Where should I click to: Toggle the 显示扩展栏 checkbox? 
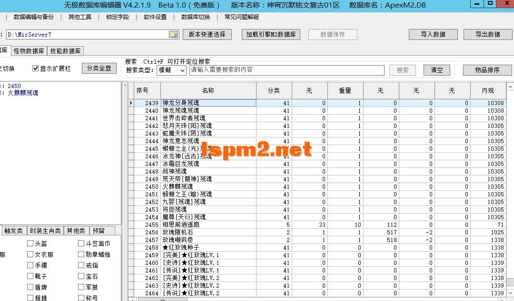36,68
